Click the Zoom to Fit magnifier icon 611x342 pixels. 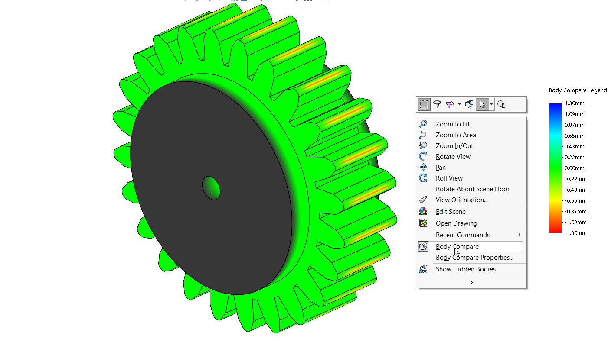(423, 124)
